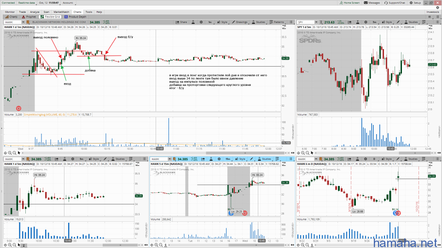The height and width of the screenshot is (248, 442).
Task: Toggle price-scale icon in SPY chart
Action: (430, 27)
